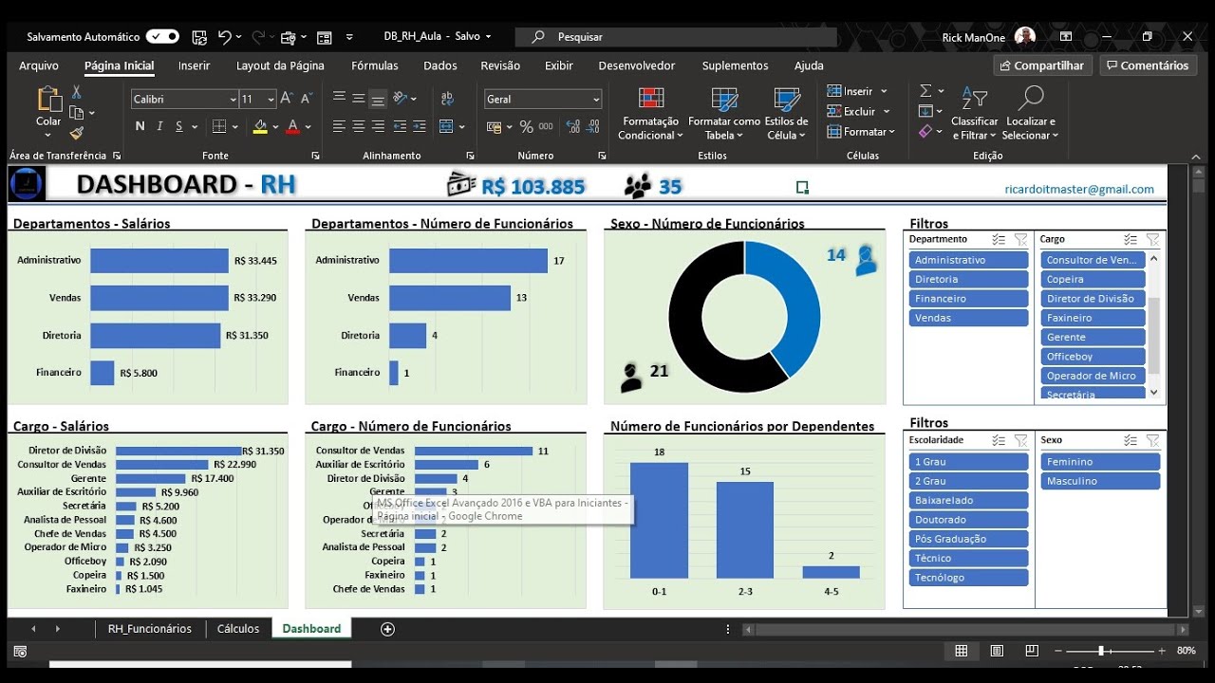
Task: Toggle the bottom vertical alignment button
Action: click(378, 99)
